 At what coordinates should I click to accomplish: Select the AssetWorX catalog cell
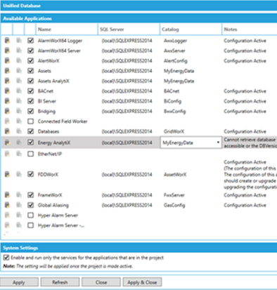175,174
